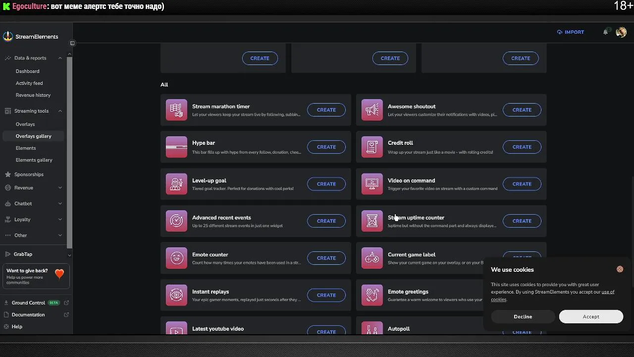The width and height of the screenshot is (634, 357).
Task: Close the cookie banner via cookie icon
Action: (x=620, y=269)
